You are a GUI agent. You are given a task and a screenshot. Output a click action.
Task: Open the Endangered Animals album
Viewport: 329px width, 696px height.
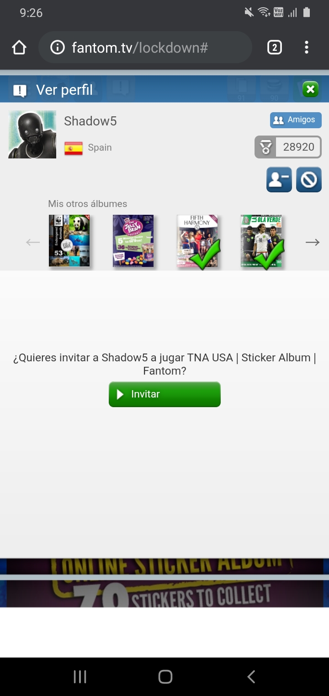tap(69, 241)
